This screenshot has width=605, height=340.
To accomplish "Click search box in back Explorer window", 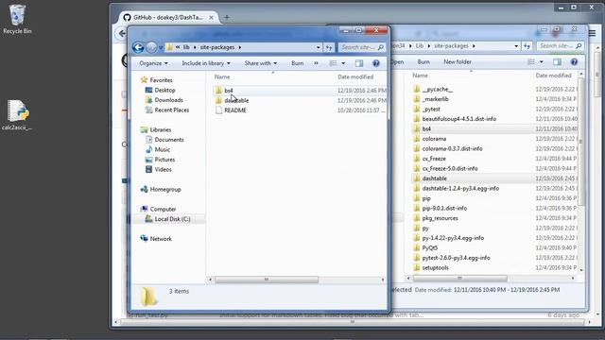I will (x=560, y=46).
